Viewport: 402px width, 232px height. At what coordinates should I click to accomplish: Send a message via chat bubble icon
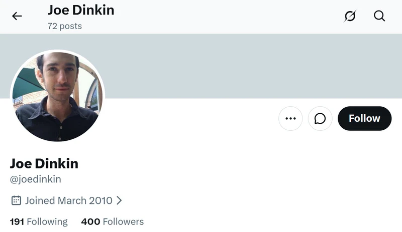coord(320,118)
